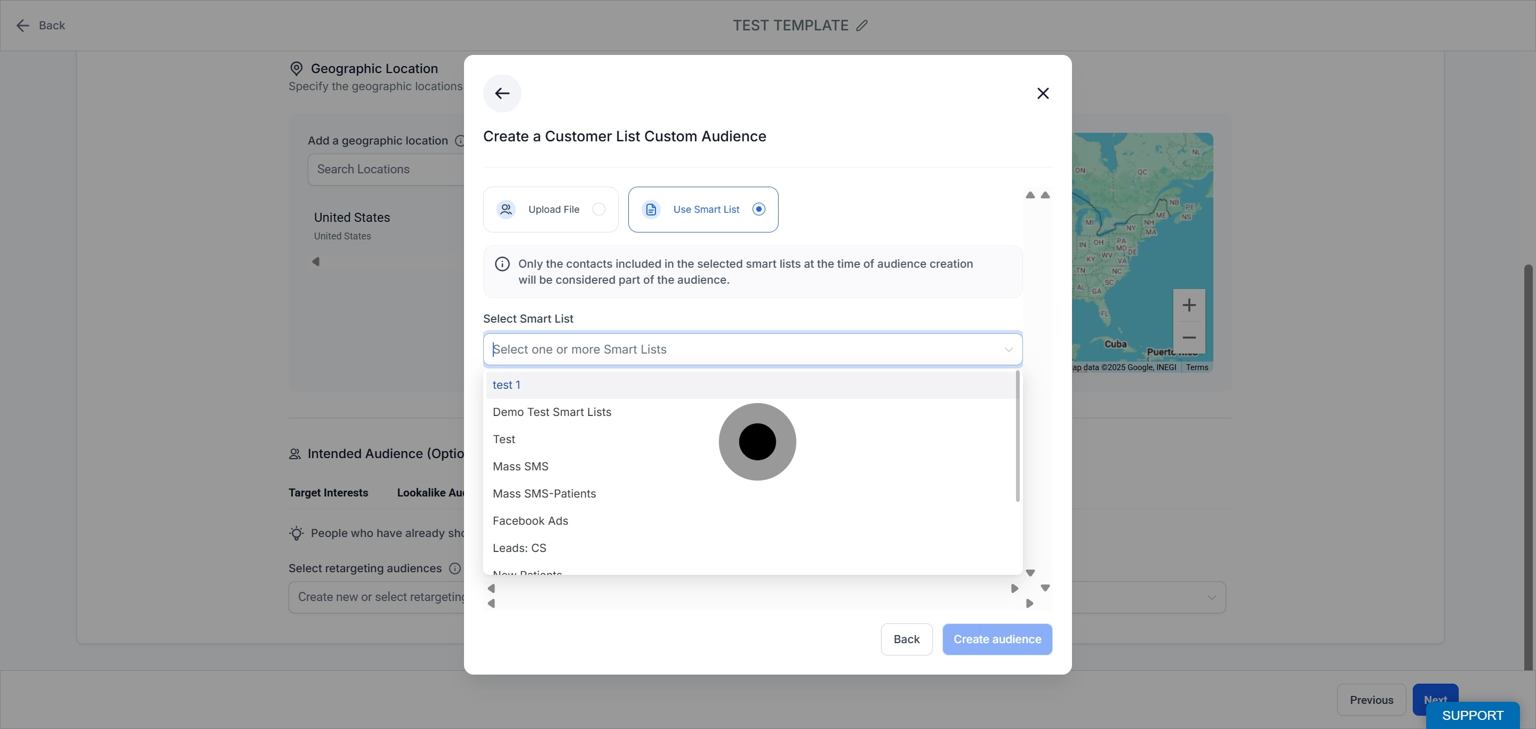
Task: Zoom in on the map
Action: coord(1189,305)
